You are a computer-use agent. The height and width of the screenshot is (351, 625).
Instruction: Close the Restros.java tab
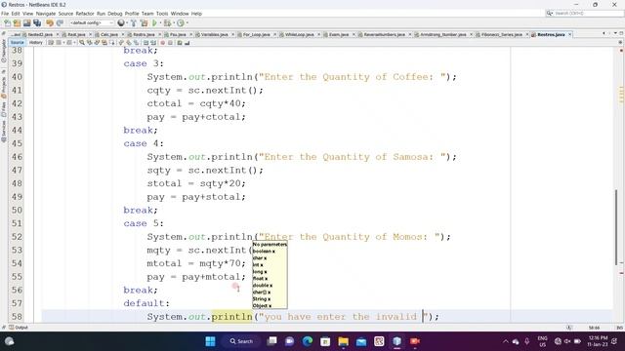click(569, 35)
